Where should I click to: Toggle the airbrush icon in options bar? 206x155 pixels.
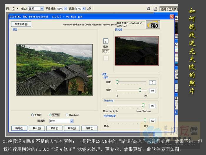pyautogui.click(x=89, y=9)
